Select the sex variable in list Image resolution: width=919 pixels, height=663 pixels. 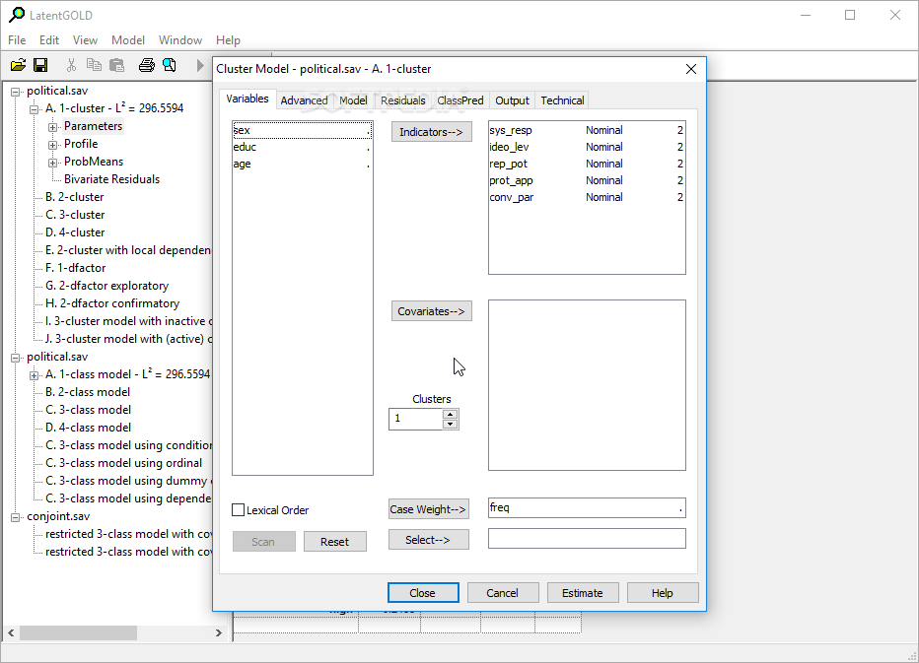point(302,131)
